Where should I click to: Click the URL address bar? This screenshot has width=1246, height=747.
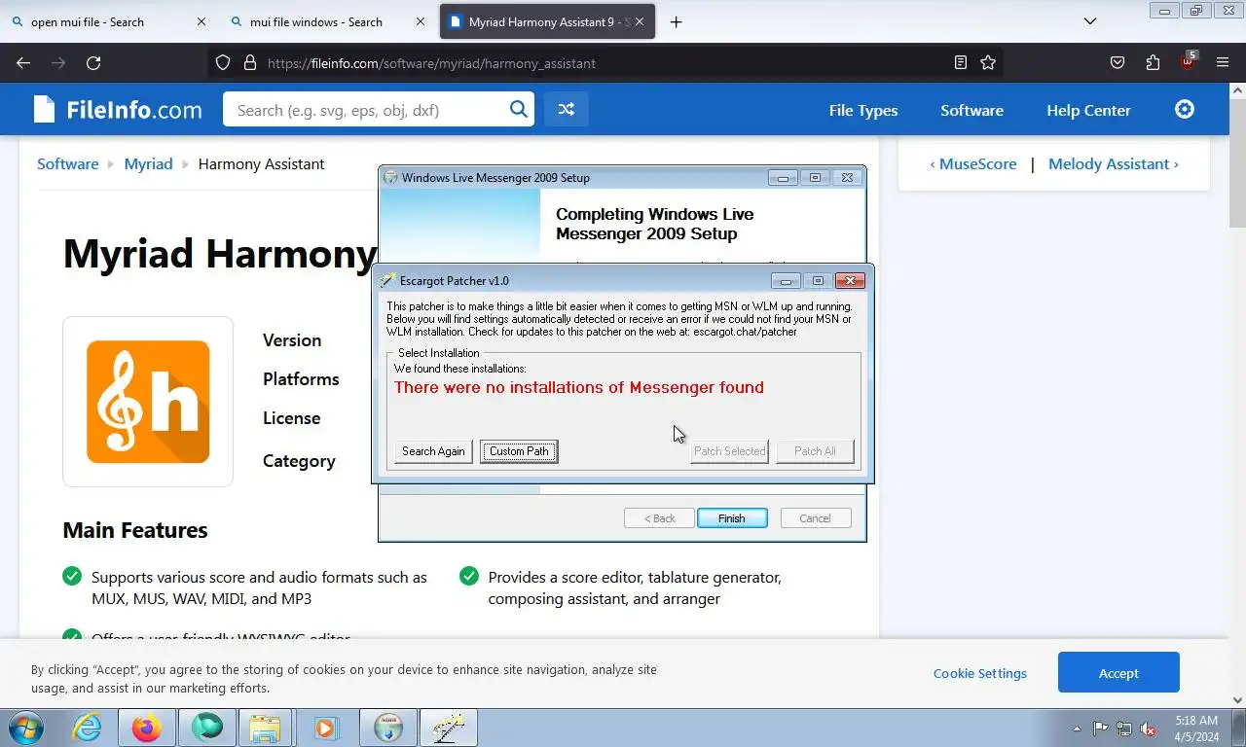click(x=604, y=63)
